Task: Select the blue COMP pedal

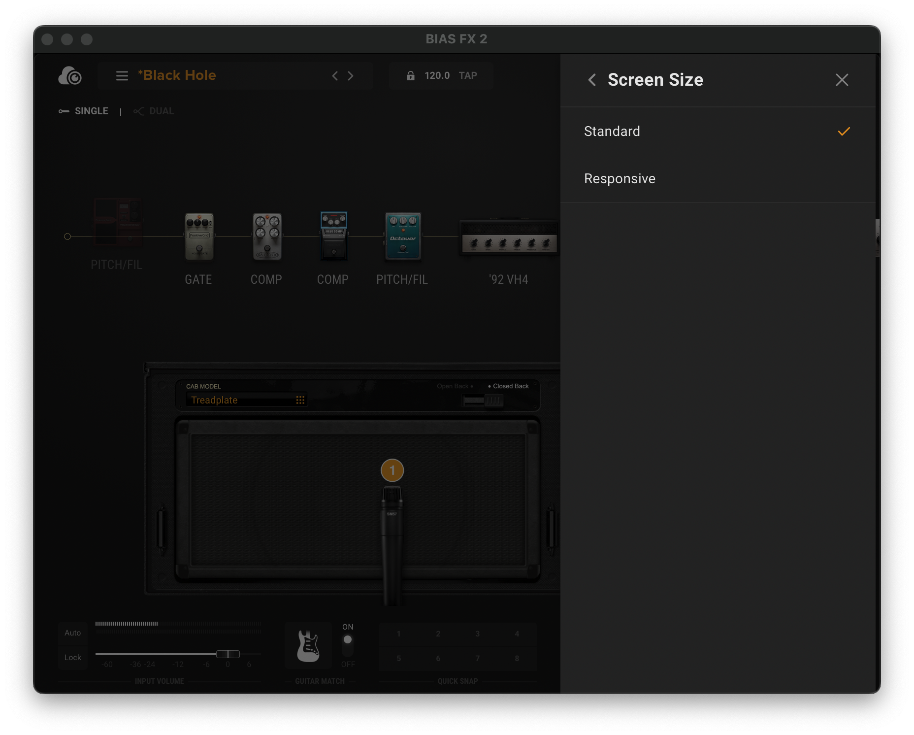Action: point(334,236)
